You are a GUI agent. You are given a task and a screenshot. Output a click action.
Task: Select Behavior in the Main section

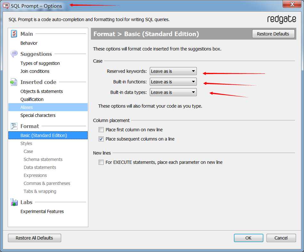[x=29, y=43]
